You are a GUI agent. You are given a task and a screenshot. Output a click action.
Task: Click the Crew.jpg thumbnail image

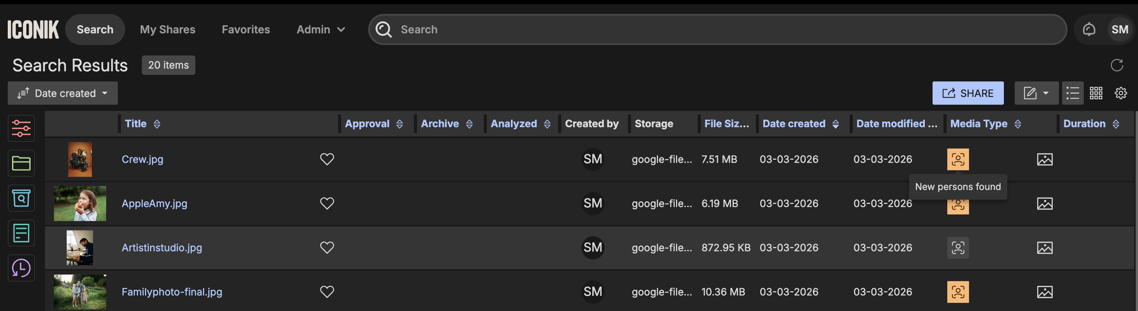[80, 159]
